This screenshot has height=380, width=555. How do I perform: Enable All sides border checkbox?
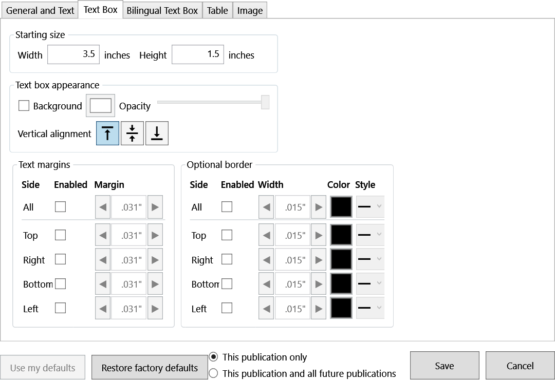[x=227, y=206]
